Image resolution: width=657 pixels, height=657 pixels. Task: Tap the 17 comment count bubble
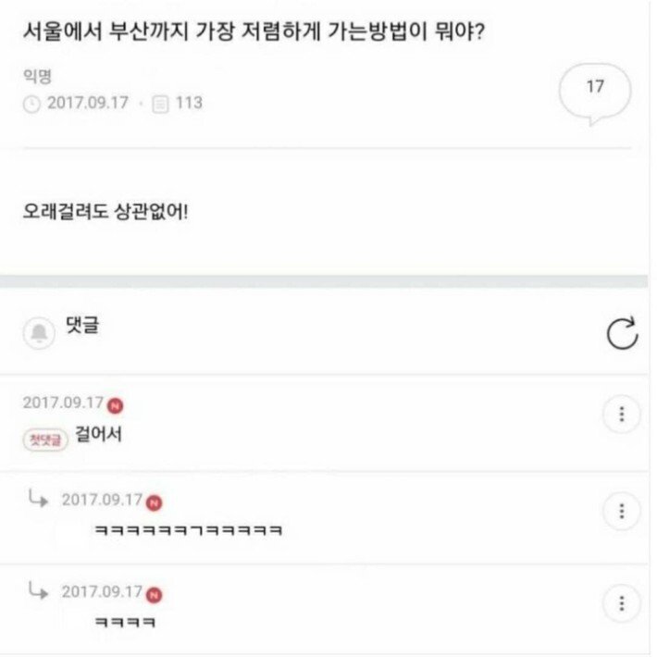[595, 89]
